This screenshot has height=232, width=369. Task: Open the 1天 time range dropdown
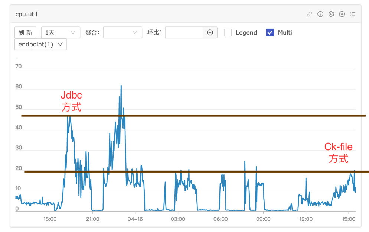tap(61, 33)
